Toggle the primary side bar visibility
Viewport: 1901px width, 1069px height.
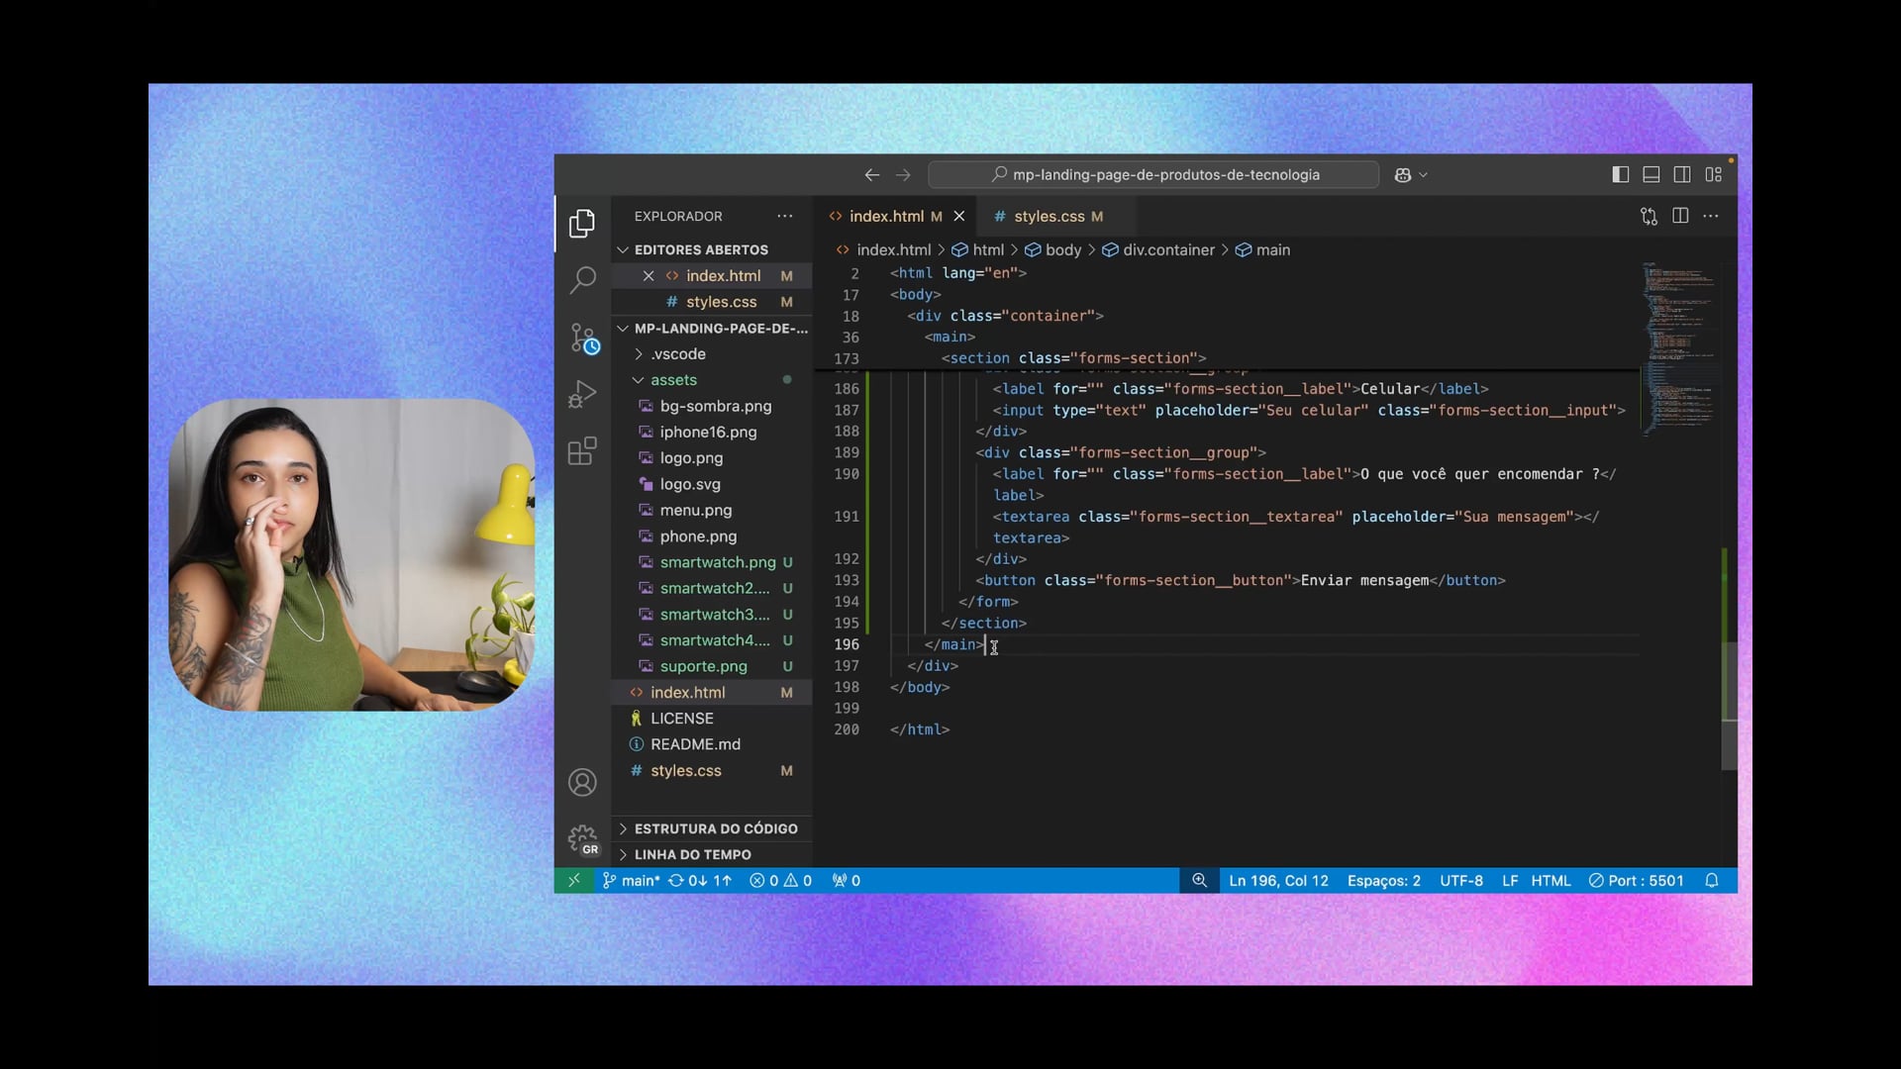click(x=1621, y=174)
